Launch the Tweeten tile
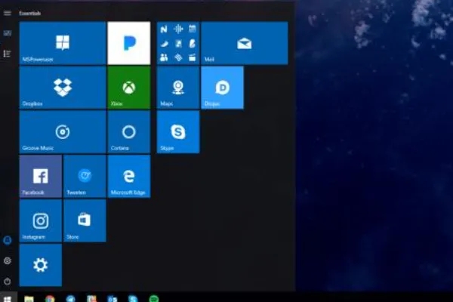453x302 pixels. point(85,176)
